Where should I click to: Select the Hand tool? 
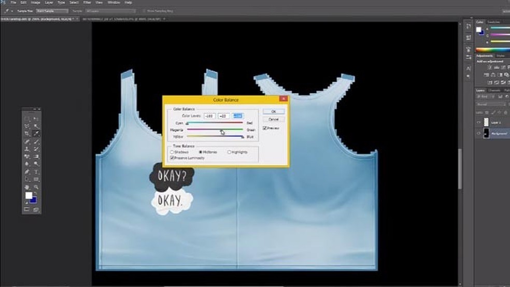tap(27, 187)
